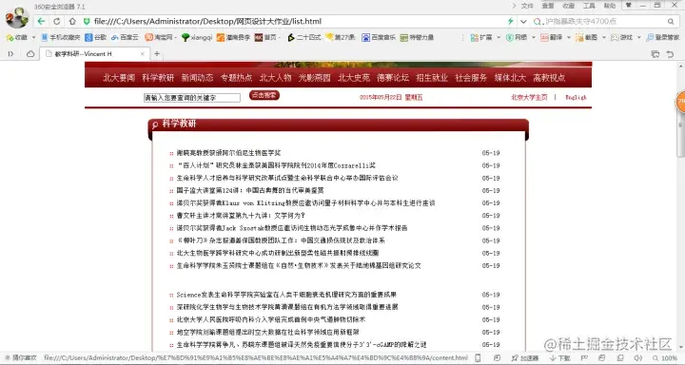
Task: Click the browser back arrow button
Action: [41, 21]
